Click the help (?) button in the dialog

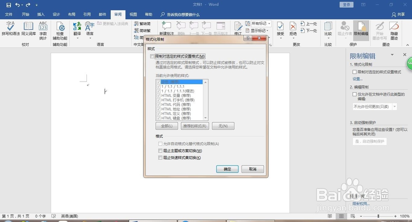click(x=248, y=38)
